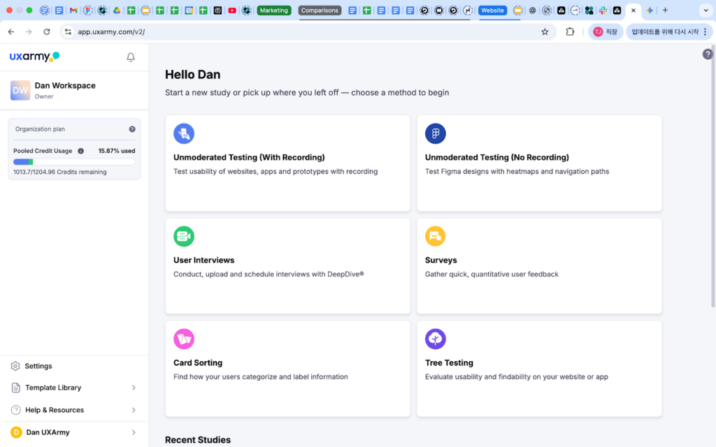Expand Help & Resources in sidebar
The height and width of the screenshot is (447, 716).
click(55, 410)
